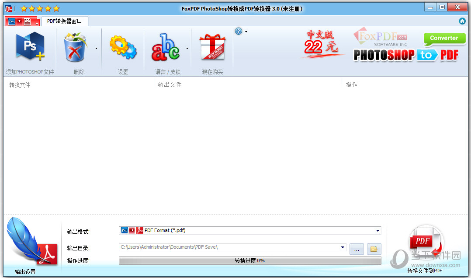Click the FoxPDF.com Software Inc logo
Viewport: 471px width, 278px height.
point(381,37)
